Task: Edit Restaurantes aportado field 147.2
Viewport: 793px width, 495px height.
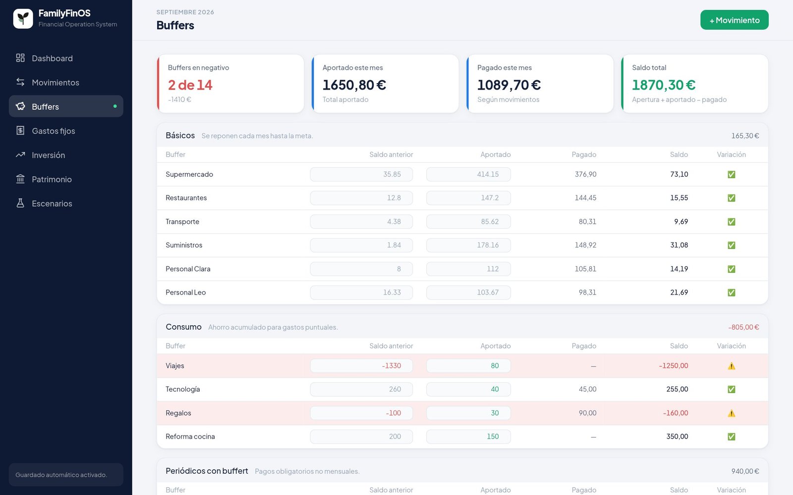Action: pos(468,198)
